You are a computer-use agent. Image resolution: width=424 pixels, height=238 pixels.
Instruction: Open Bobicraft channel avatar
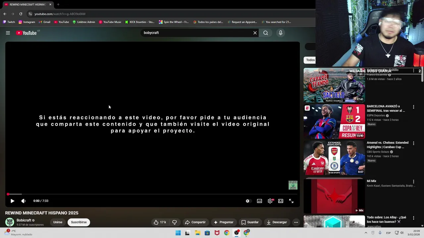click(x=10, y=222)
